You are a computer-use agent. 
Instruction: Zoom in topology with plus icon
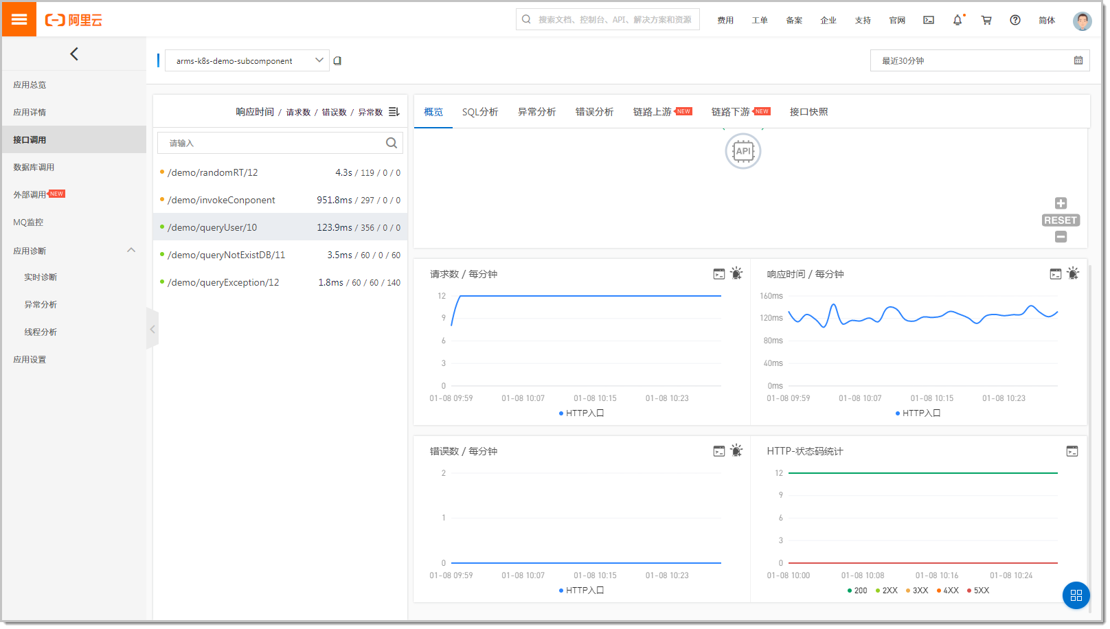click(1061, 203)
